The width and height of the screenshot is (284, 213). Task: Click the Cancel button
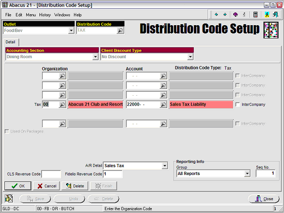[x=46, y=186]
